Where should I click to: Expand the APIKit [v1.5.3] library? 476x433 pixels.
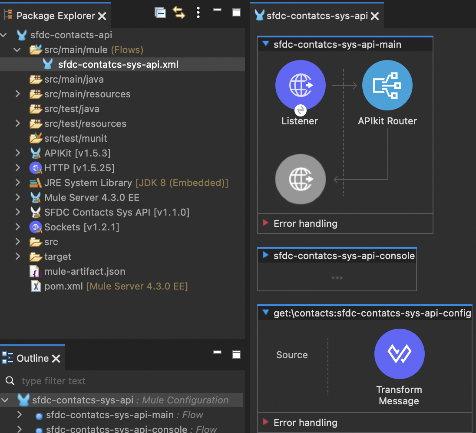click(x=18, y=153)
